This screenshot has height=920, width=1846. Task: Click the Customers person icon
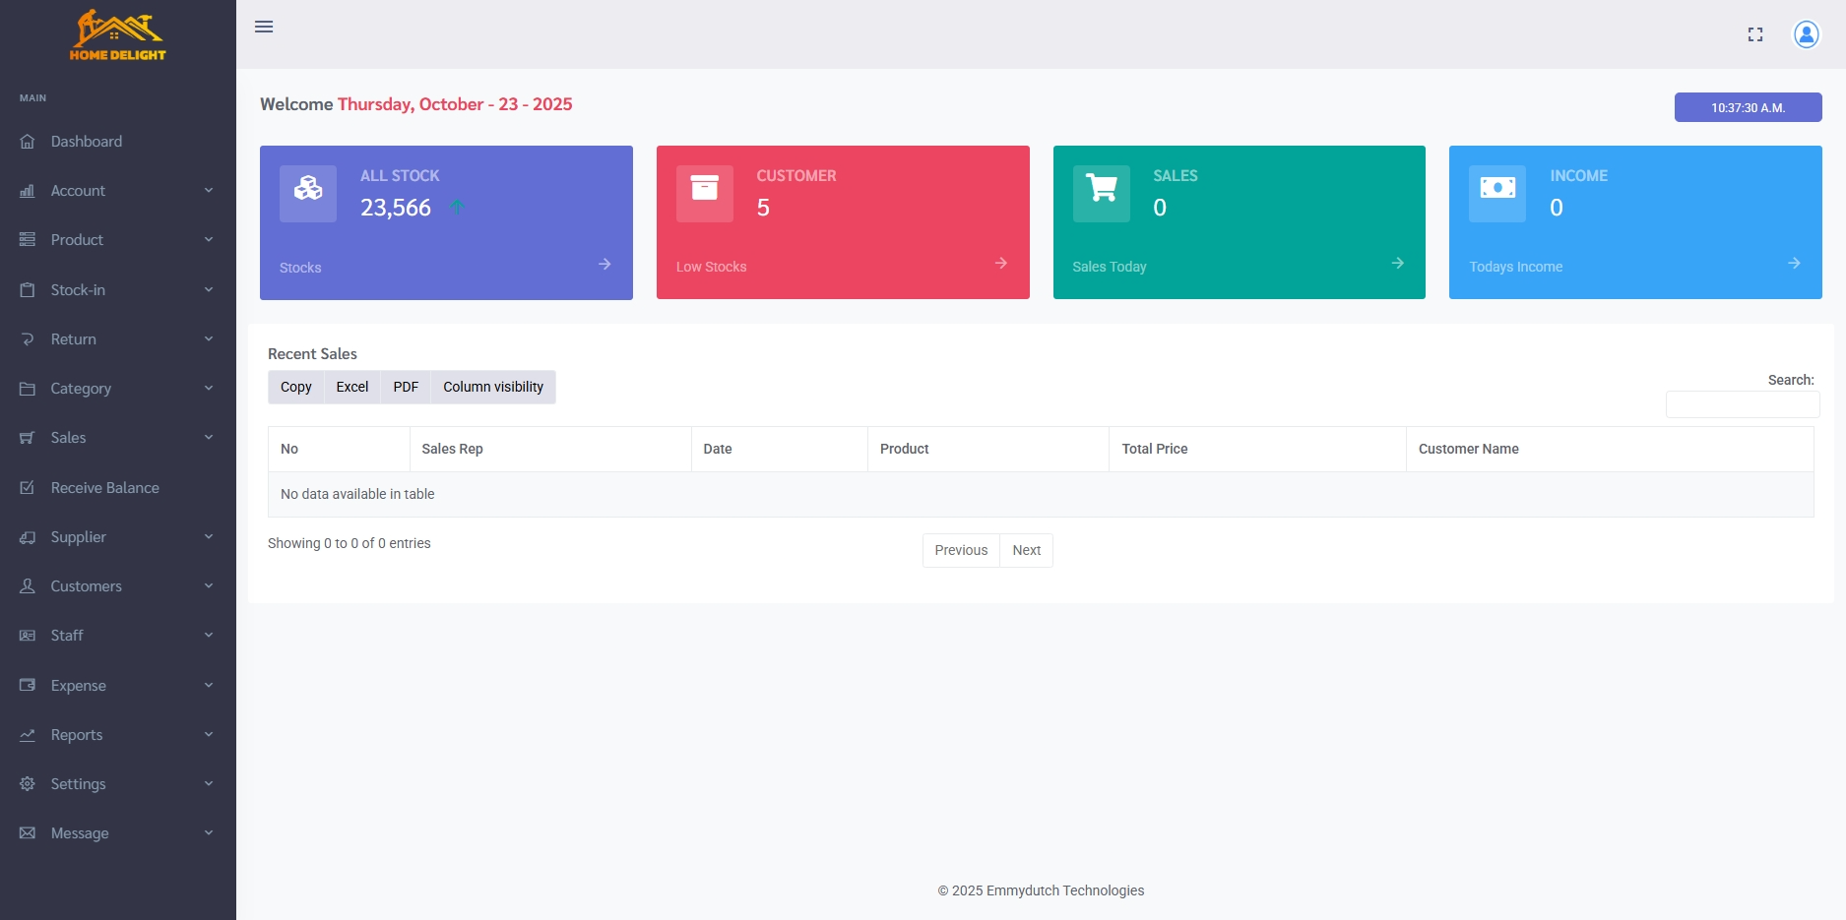[x=28, y=586]
